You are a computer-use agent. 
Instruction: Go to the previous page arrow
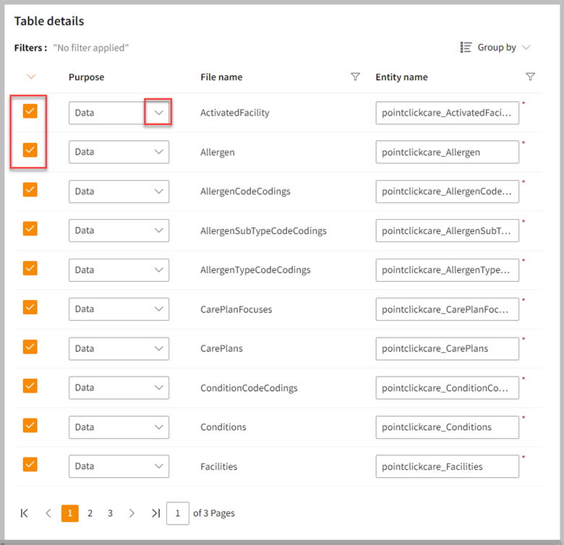pos(48,513)
